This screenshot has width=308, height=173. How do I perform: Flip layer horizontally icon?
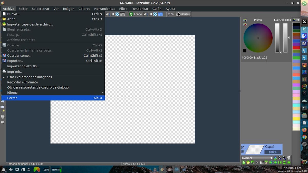pyautogui.click(x=280, y=162)
